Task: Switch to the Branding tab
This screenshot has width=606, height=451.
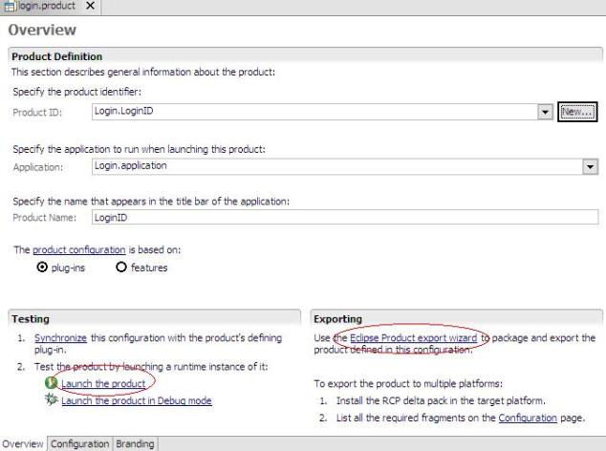Action: 135,443
